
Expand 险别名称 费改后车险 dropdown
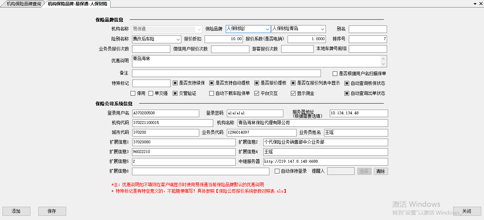tap(178, 39)
